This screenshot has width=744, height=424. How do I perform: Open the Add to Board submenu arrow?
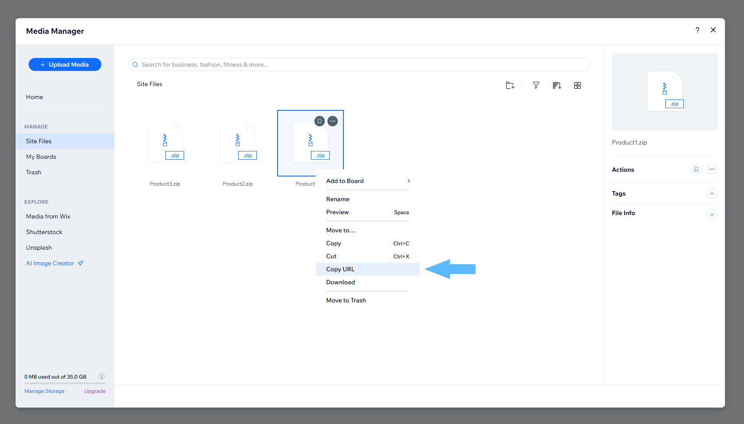pyautogui.click(x=408, y=181)
